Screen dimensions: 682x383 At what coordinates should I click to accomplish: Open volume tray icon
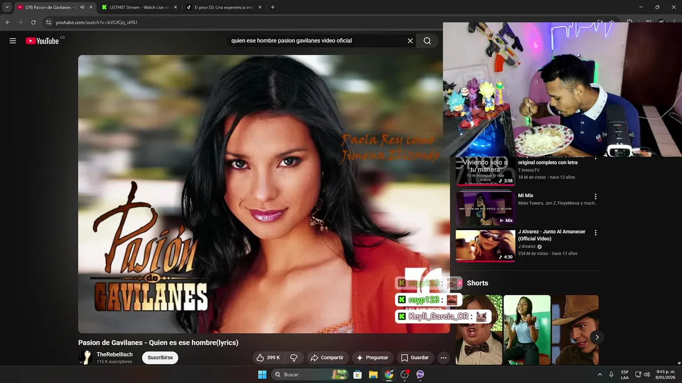pyautogui.click(x=647, y=374)
